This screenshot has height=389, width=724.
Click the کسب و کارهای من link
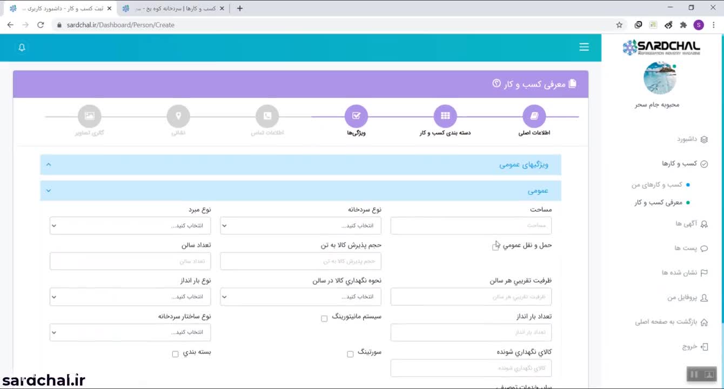(x=657, y=185)
